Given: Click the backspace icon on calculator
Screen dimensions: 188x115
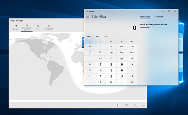Looking at the screenshot, I should tap(122, 59).
